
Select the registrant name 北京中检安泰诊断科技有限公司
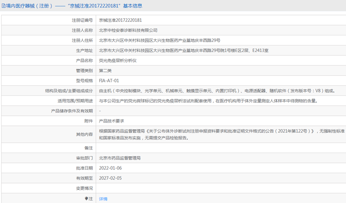tap(128, 30)
